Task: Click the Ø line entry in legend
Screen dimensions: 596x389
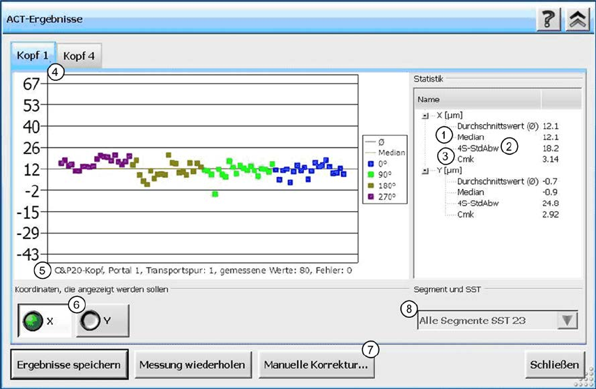Action: point(375,142)
